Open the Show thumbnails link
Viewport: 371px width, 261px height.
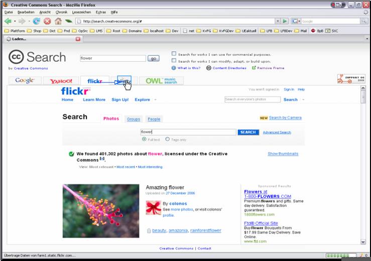pos(283,154)
